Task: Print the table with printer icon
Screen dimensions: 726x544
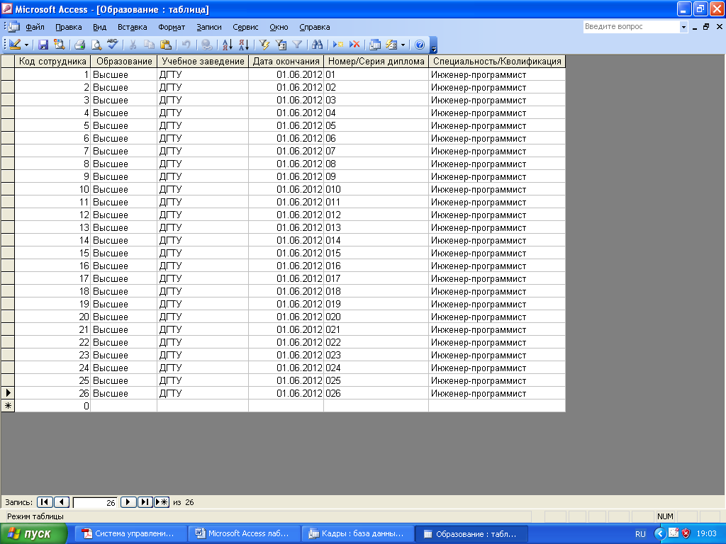Action: coord(79,45)
